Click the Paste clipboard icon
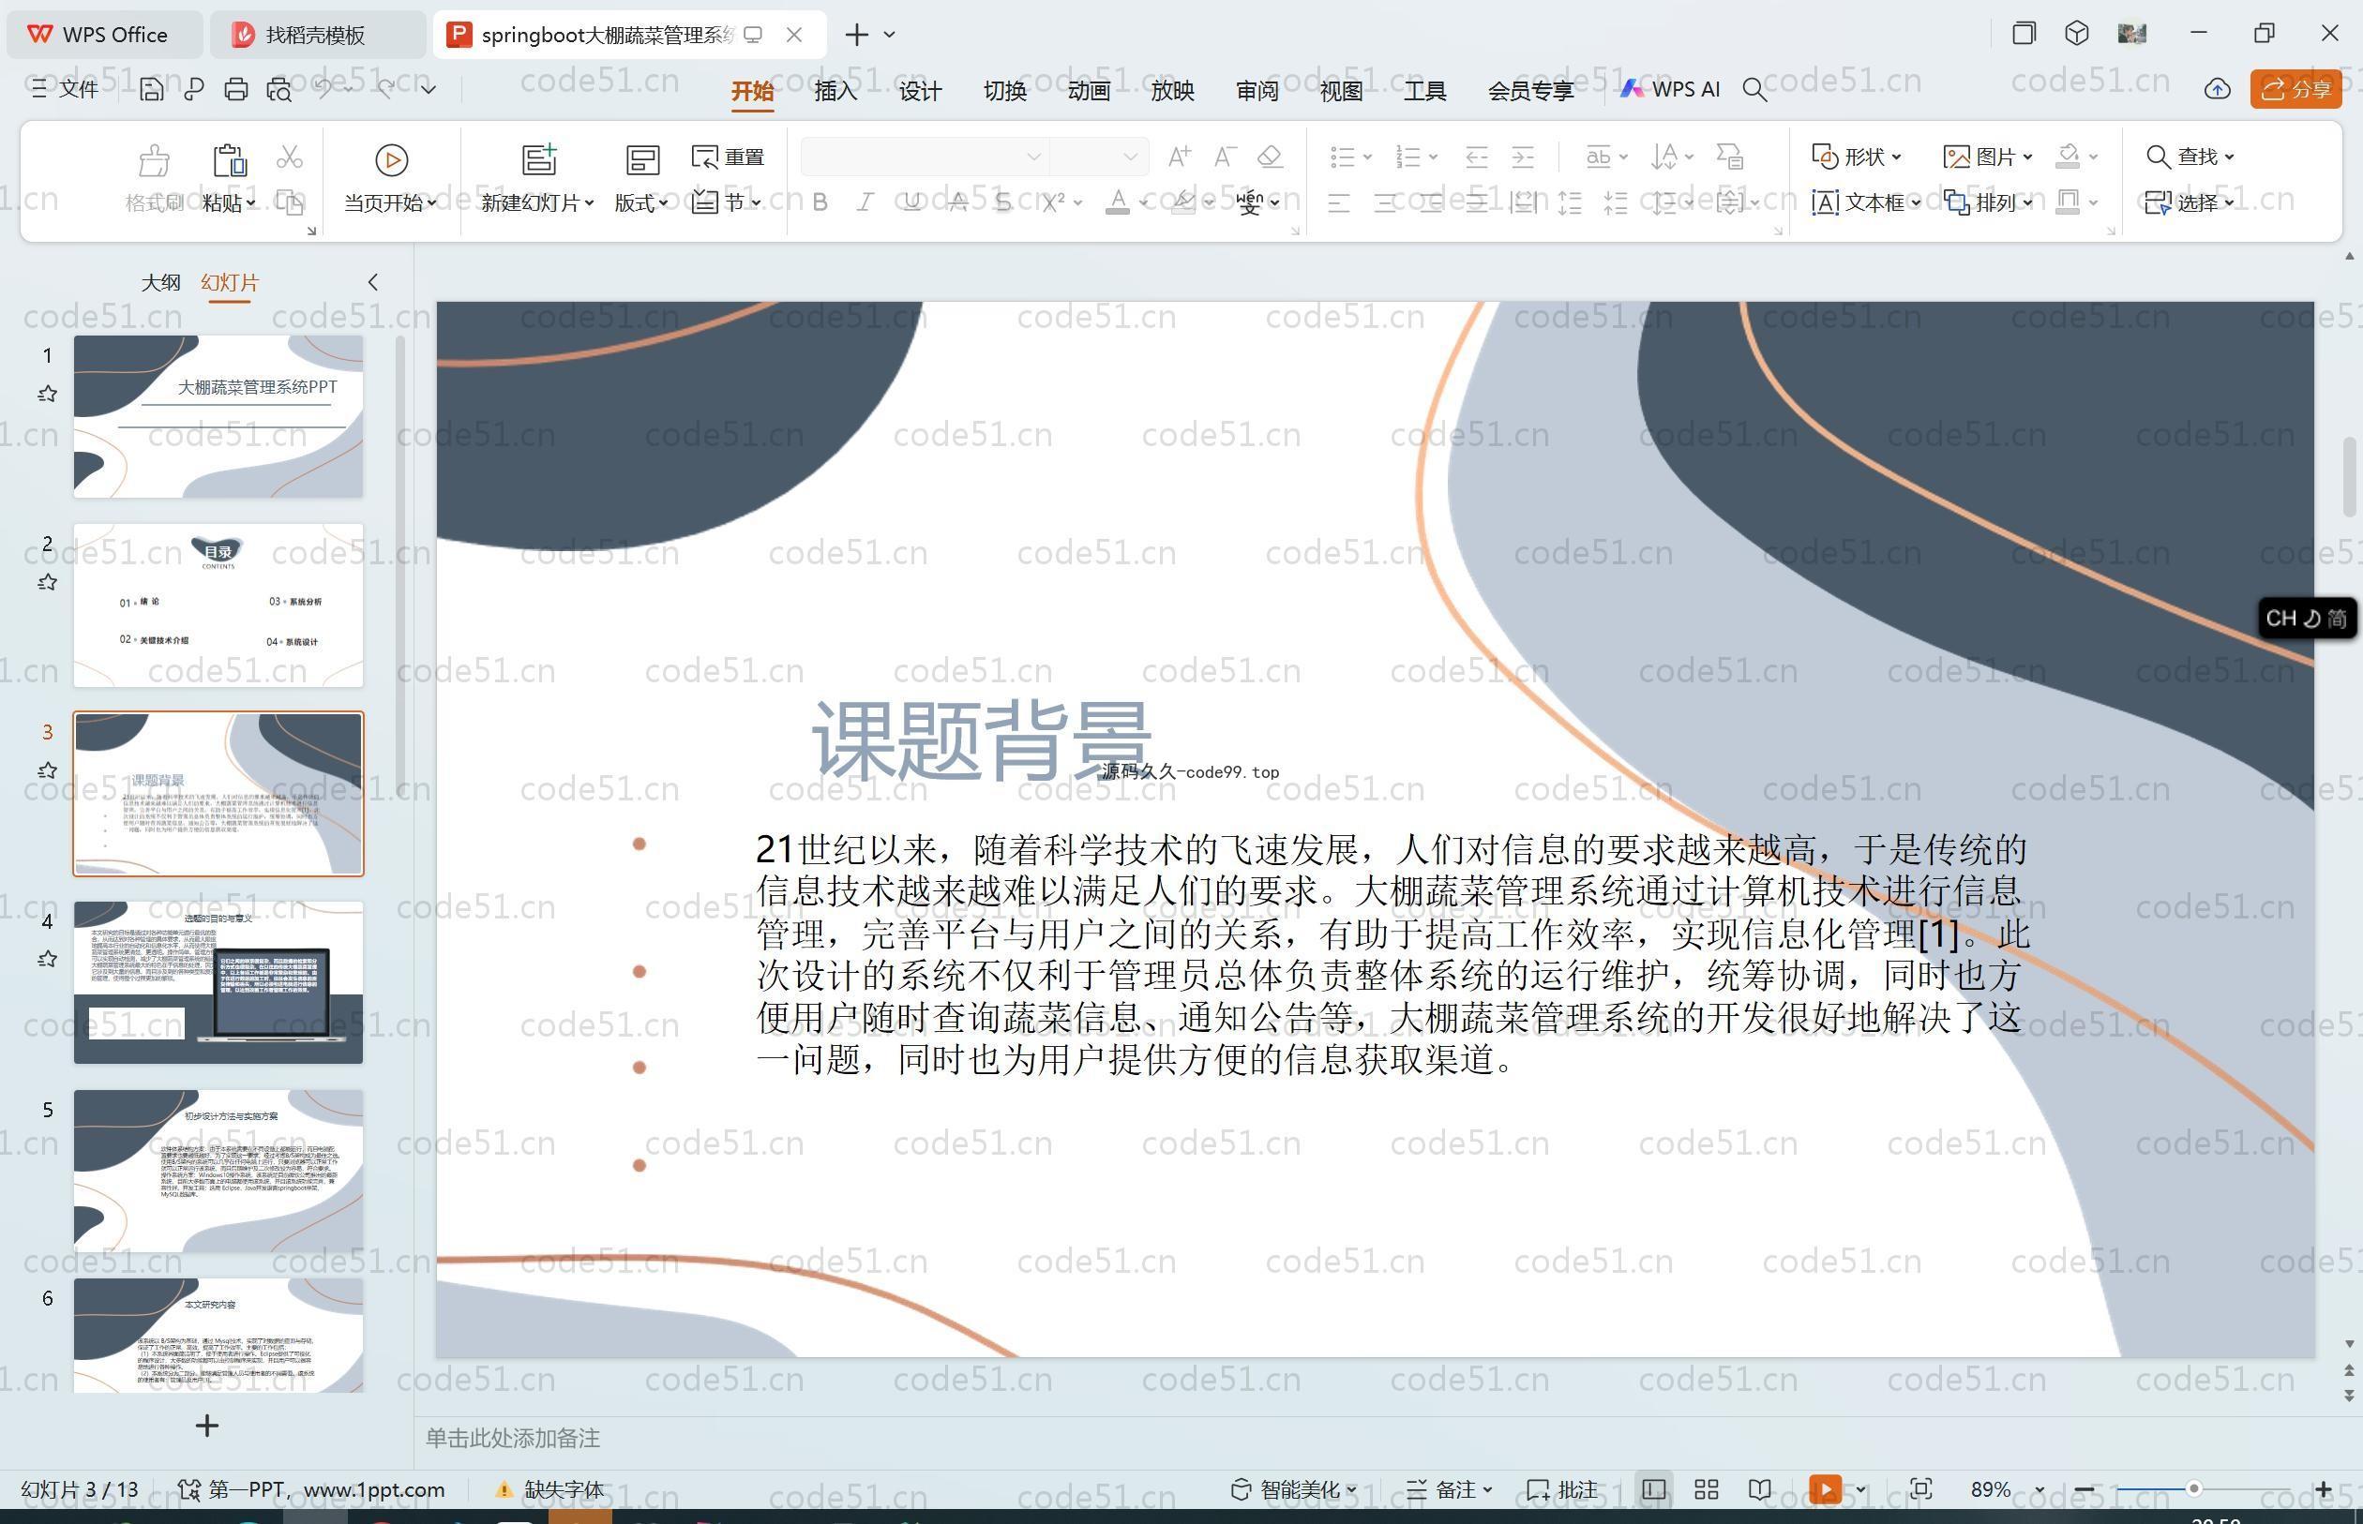The width and height of the screenshot is (2363, 1524). pos(229,159)
